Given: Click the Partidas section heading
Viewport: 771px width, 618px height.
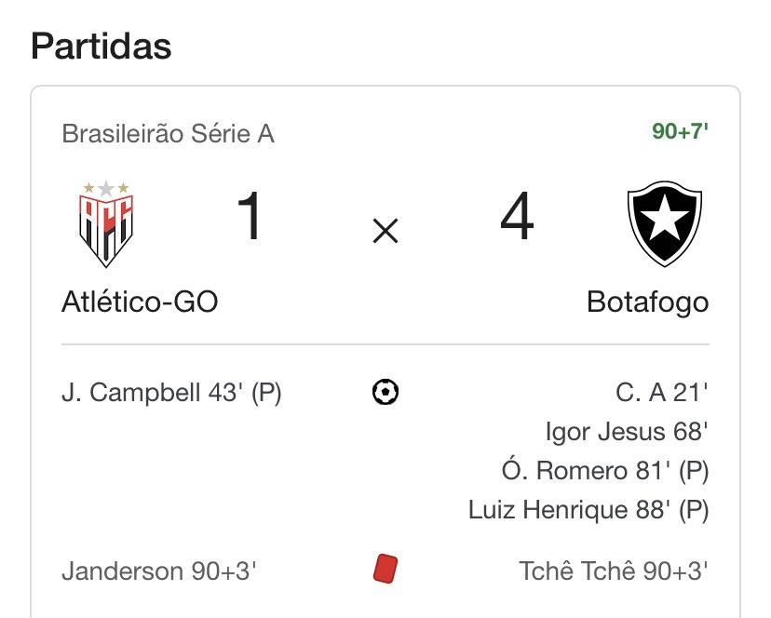Looking at the screenshot, I should (101, 46).
